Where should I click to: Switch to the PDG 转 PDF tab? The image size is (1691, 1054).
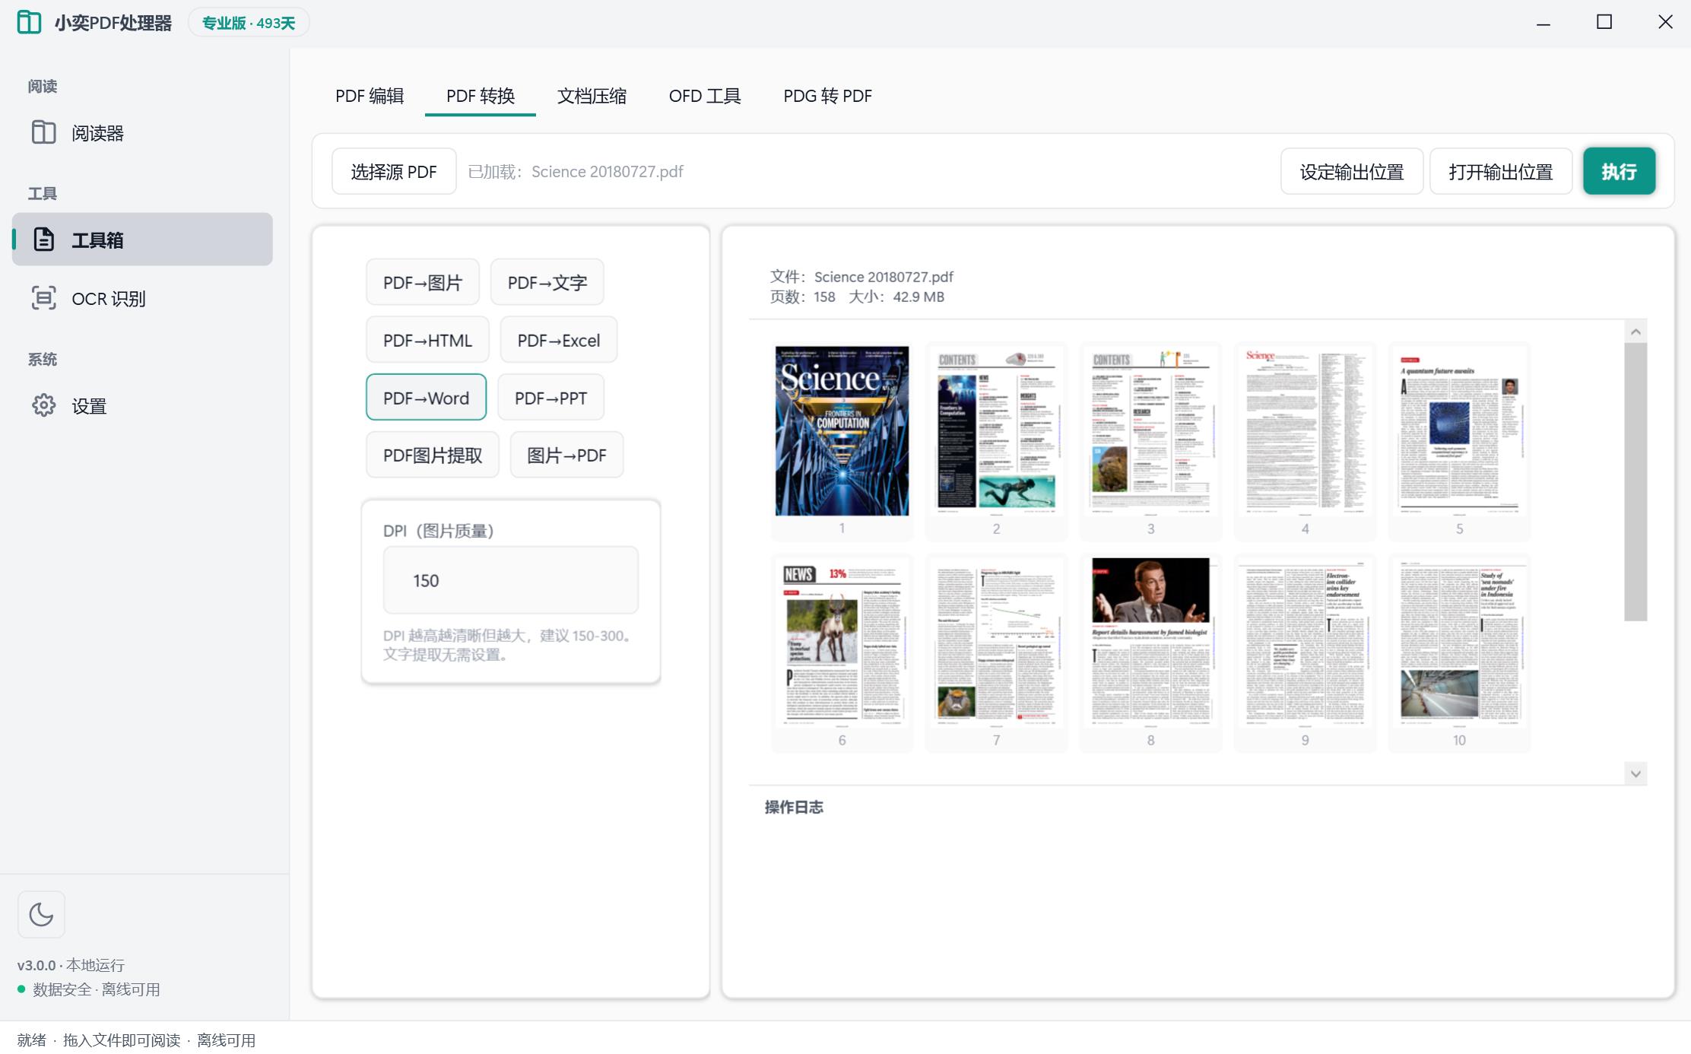tap(827, 96)
